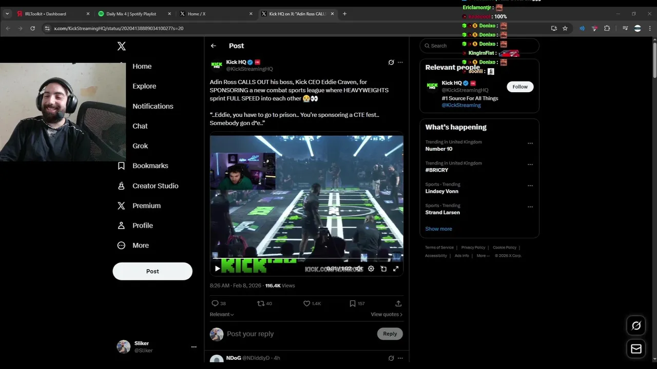The image size is (657, 369).
Task: Open Bookmarks in the sidebar
Action: (143, 166)
